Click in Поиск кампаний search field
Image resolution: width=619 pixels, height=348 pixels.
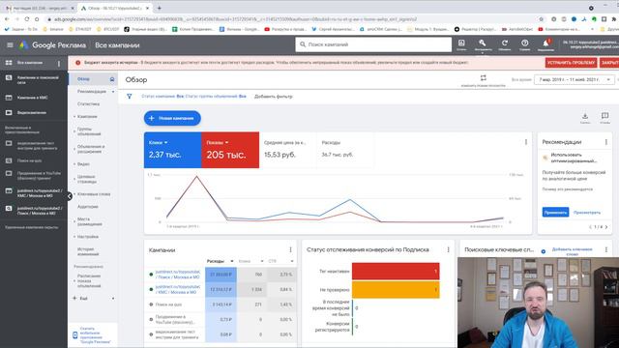pyautogui.click(x=373, y=44)
